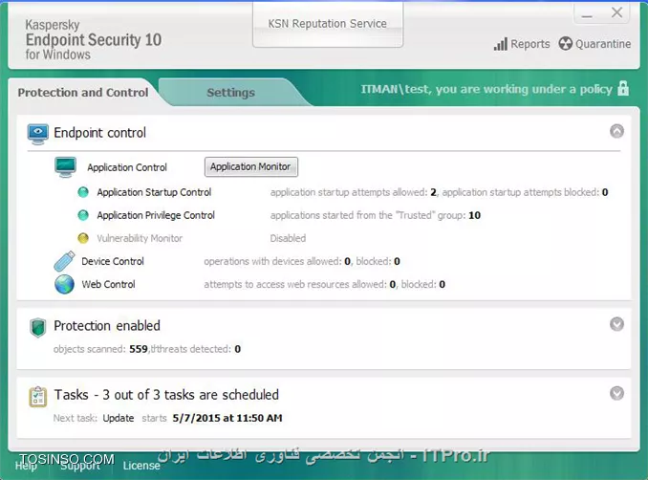648x480 pixels.
Task: Select the Web Control item
Action: [x=108, y=284]
